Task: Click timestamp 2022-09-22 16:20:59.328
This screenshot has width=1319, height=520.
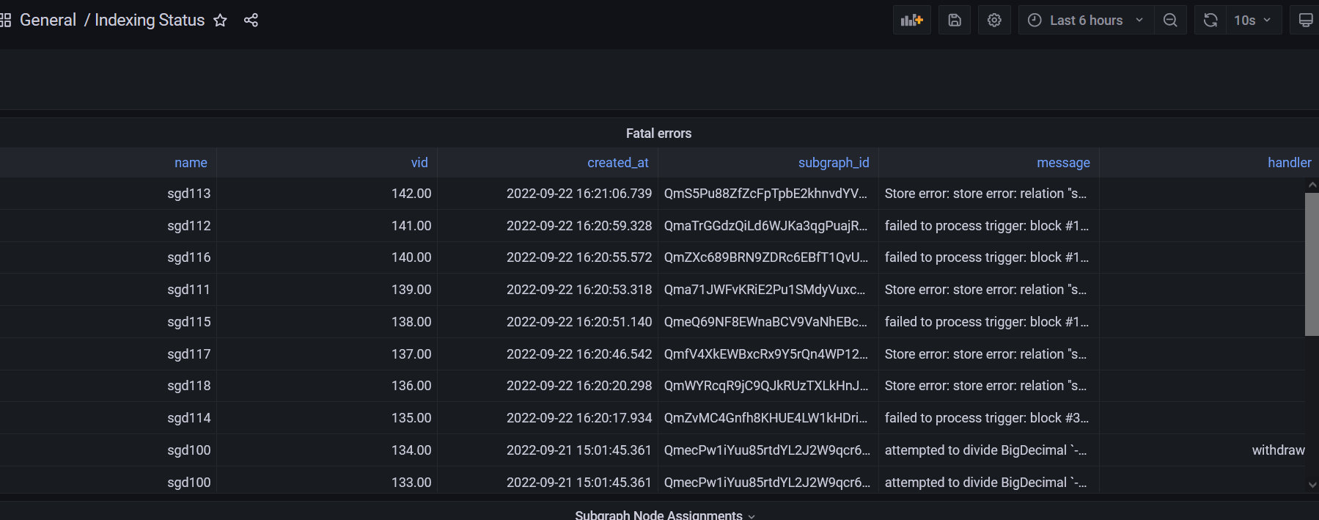Action: pyautogui.click(x=579, y=226)
